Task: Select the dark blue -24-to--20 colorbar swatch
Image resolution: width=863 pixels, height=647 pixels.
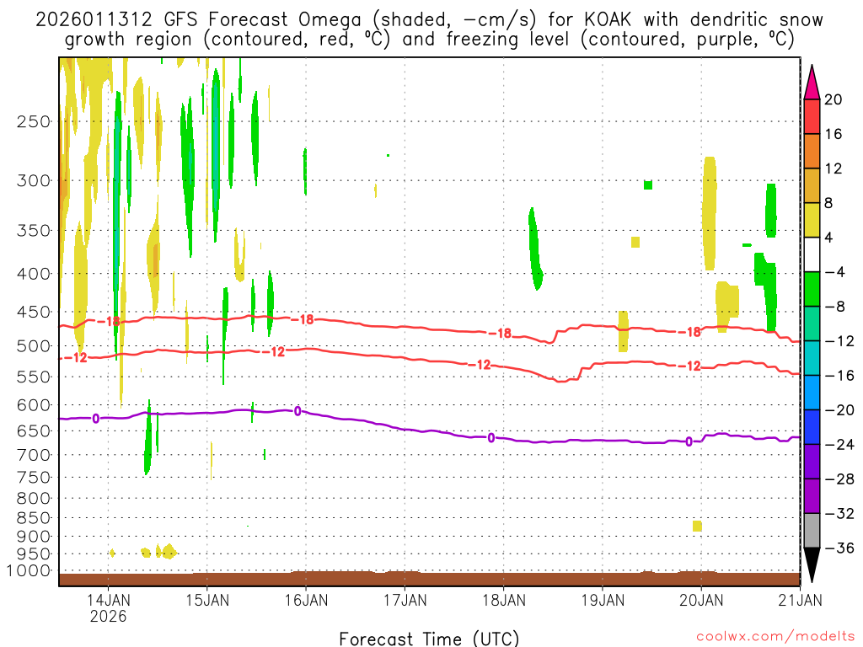Action: [812, 427]
